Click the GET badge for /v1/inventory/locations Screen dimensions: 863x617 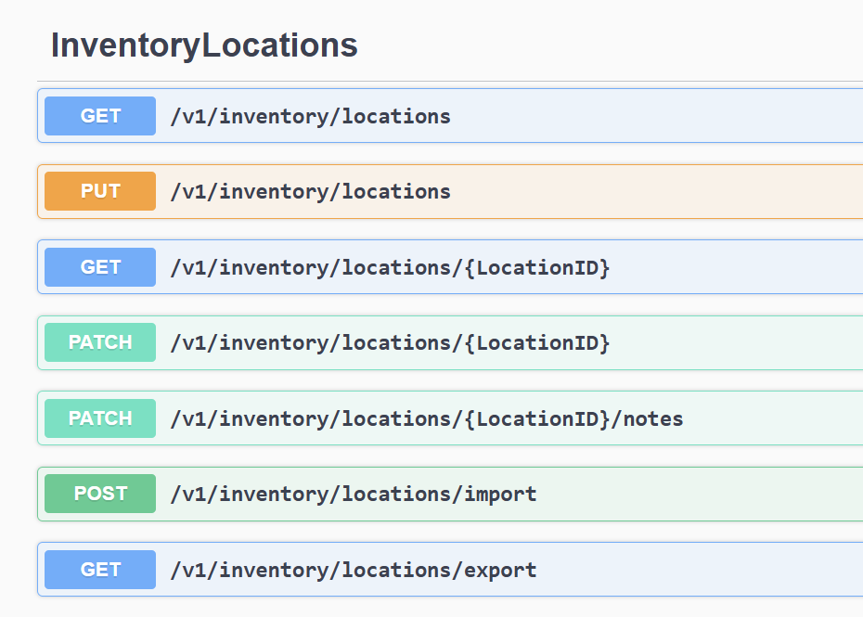click(100, 116)
